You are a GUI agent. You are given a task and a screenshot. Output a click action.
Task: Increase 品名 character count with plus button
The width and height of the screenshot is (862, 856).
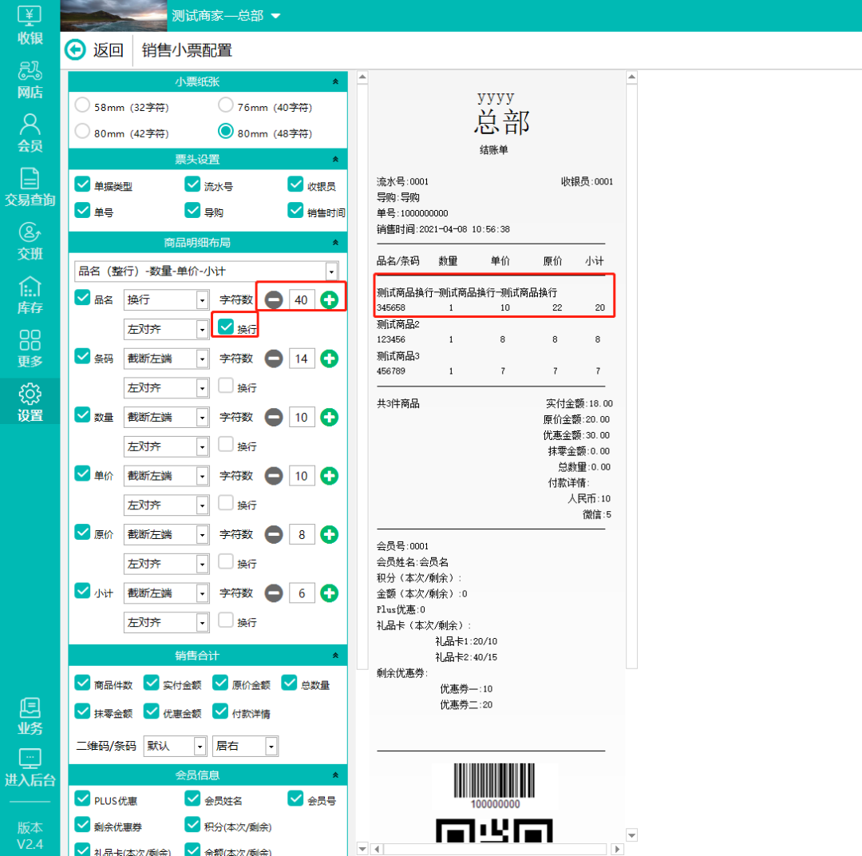(329, 299)
